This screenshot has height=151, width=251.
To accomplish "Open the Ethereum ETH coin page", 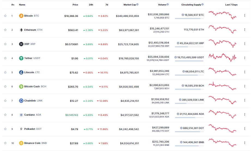I will (x=33, y=30).
